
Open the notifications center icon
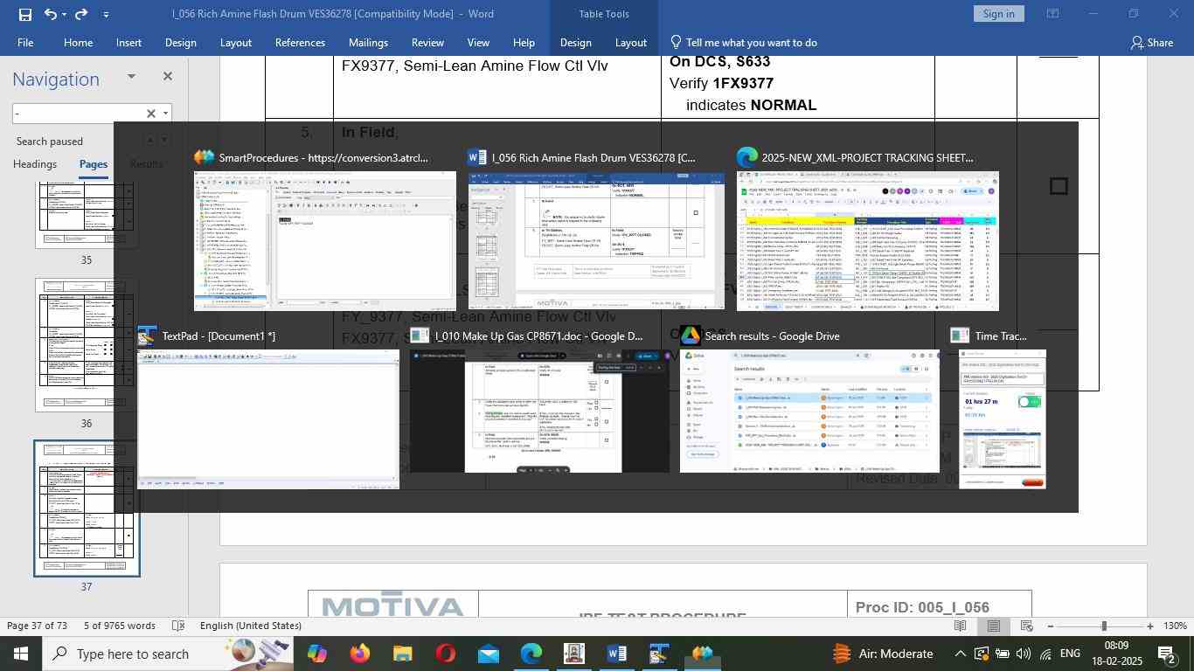point(1166,654)
